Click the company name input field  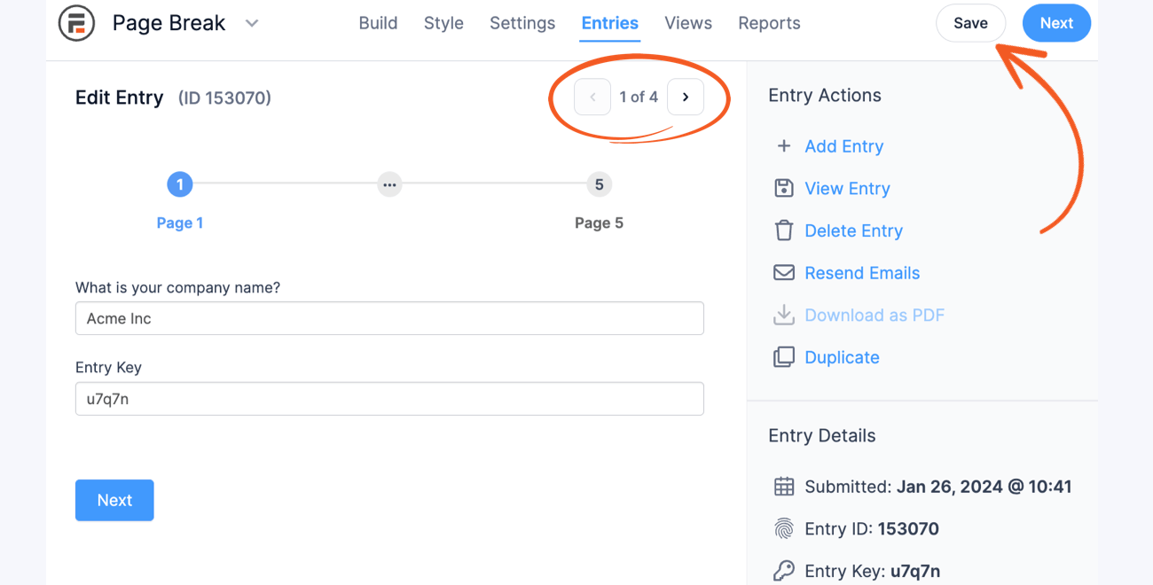tap(389, 318)
